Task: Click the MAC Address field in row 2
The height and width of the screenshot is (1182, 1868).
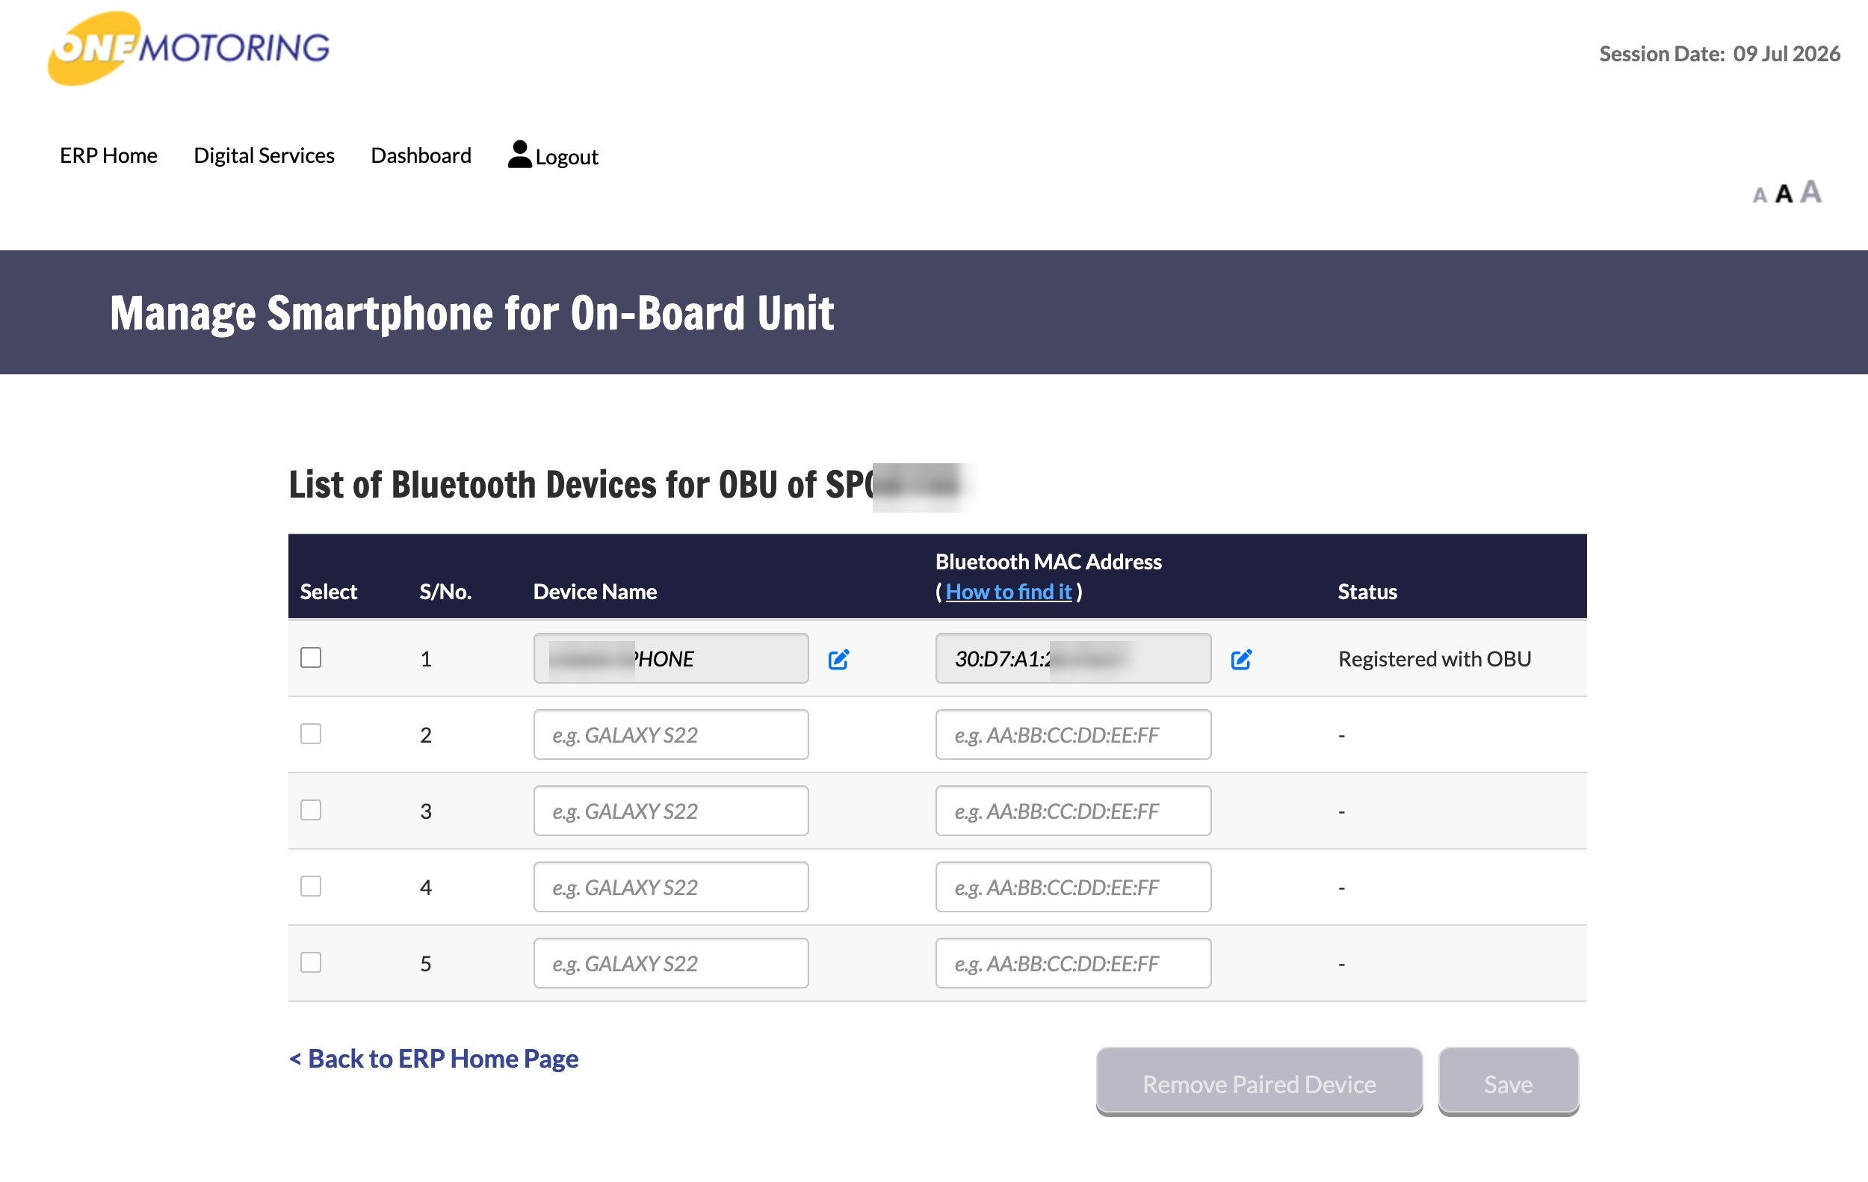Action: [x=1073, y=734]
